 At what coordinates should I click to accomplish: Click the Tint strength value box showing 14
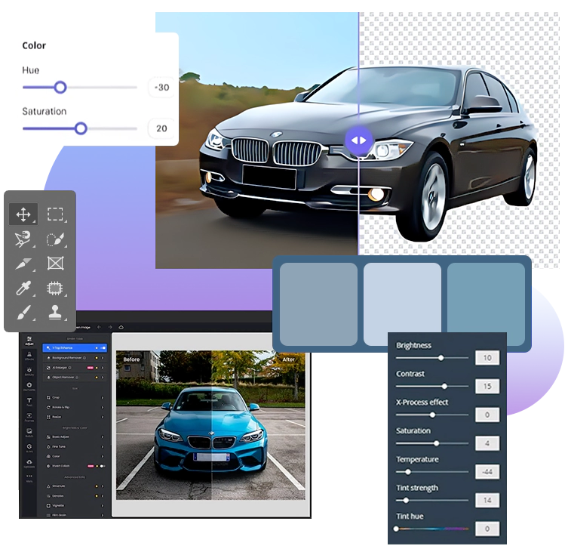487,501
